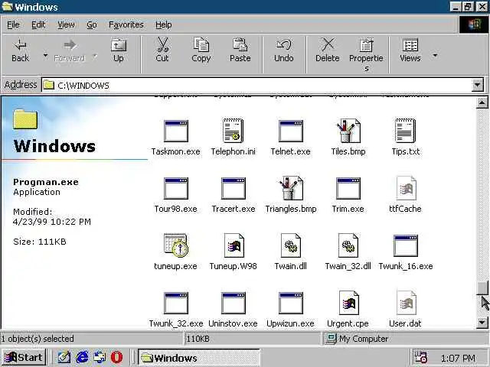Click the 'Size: 111KB' info text
Image resolution: width=490 pixels, height=367 pixels.
(x=40, y=242)
